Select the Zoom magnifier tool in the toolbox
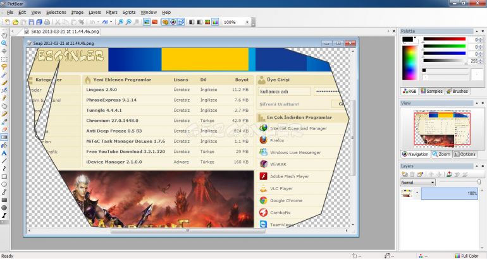 [x=4, y=44]
